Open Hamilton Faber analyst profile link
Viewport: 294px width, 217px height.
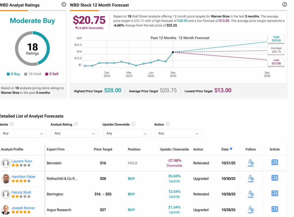point(24,177)
